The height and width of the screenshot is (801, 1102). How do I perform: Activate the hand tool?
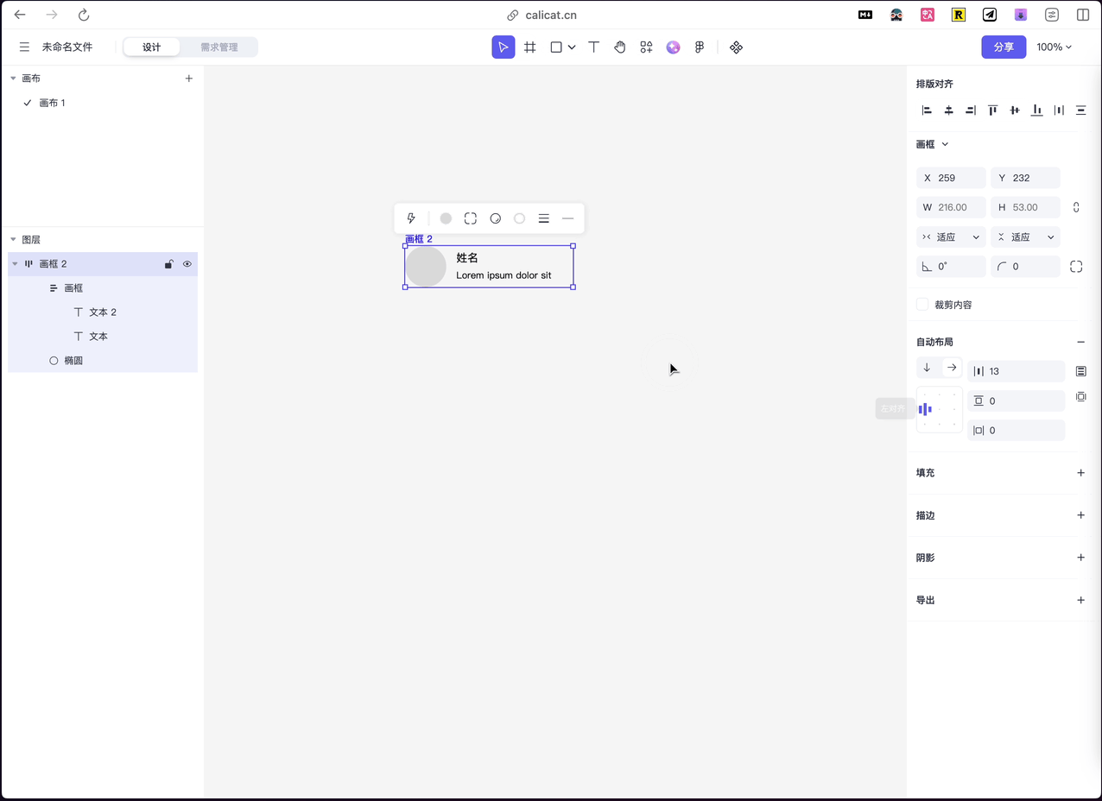pos(619,47)
